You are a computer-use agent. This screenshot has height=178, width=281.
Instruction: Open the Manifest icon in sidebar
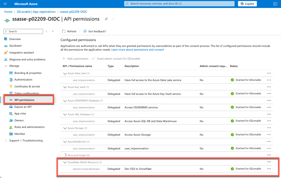11,134
